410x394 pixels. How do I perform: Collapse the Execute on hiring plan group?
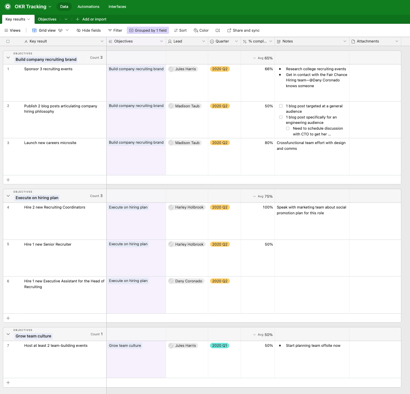(x=8, y=196)
